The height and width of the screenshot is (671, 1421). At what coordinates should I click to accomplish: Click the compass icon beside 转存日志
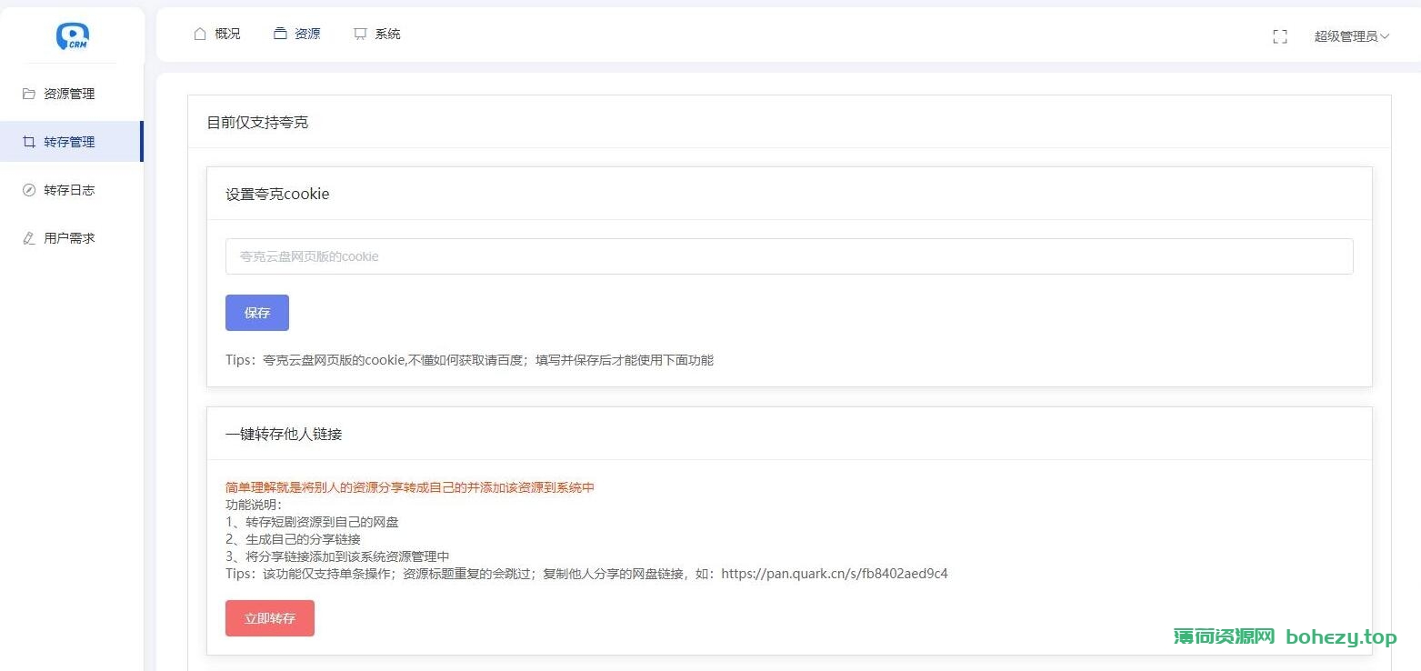(x=29, y=190)
